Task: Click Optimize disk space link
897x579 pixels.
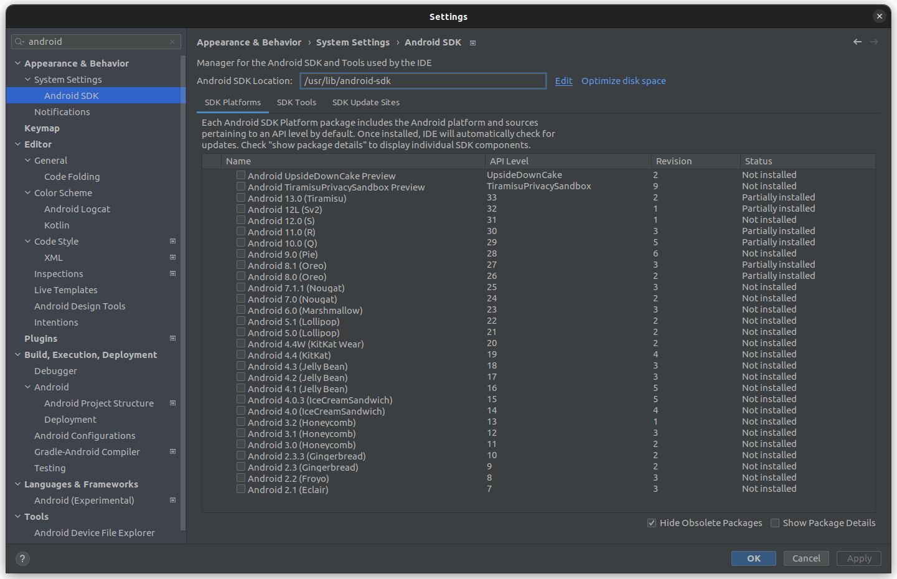Action: pyautogui.click(x=624, y=81)
